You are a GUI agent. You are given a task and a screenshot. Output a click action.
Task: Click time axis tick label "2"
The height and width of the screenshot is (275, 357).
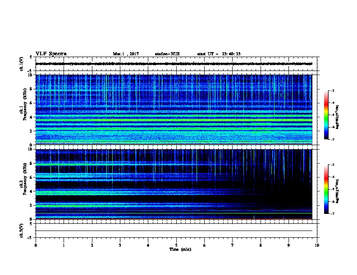click(92, 245)
